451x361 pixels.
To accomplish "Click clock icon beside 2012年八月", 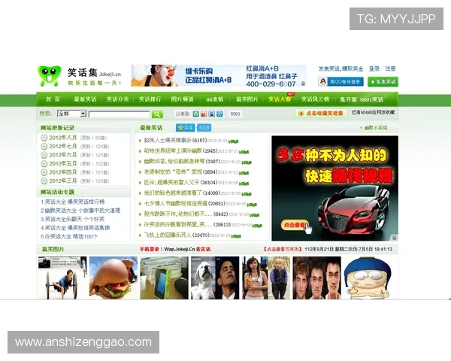I will [44, 138].
